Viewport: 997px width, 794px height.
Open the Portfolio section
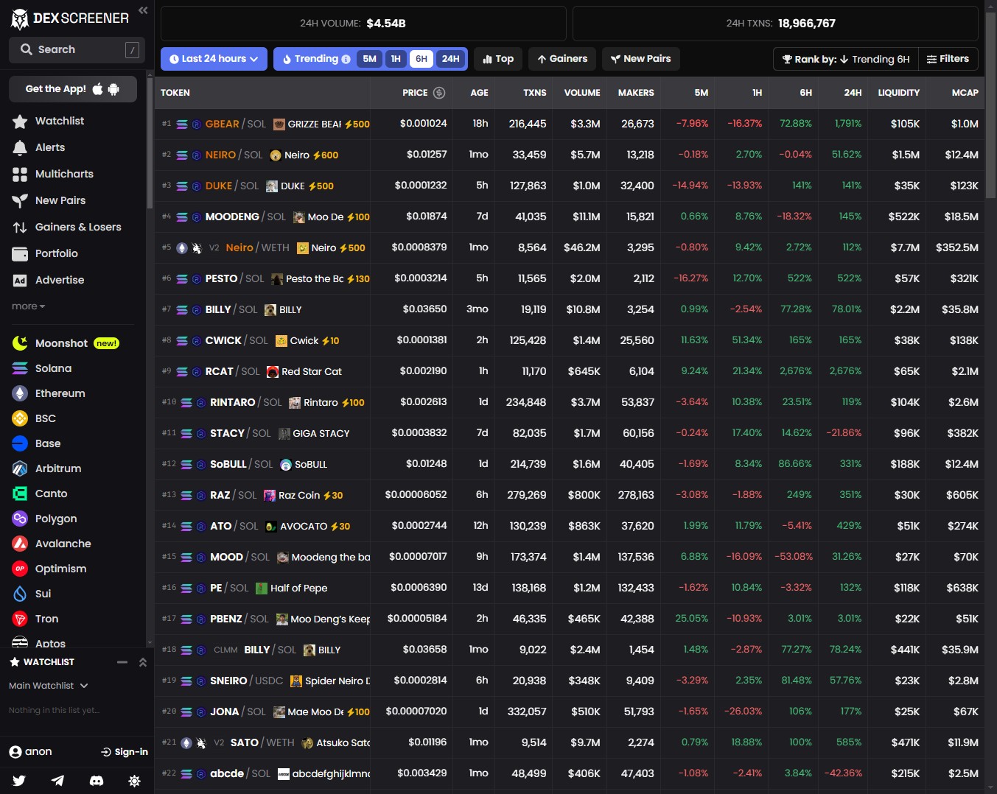(56, 253)
